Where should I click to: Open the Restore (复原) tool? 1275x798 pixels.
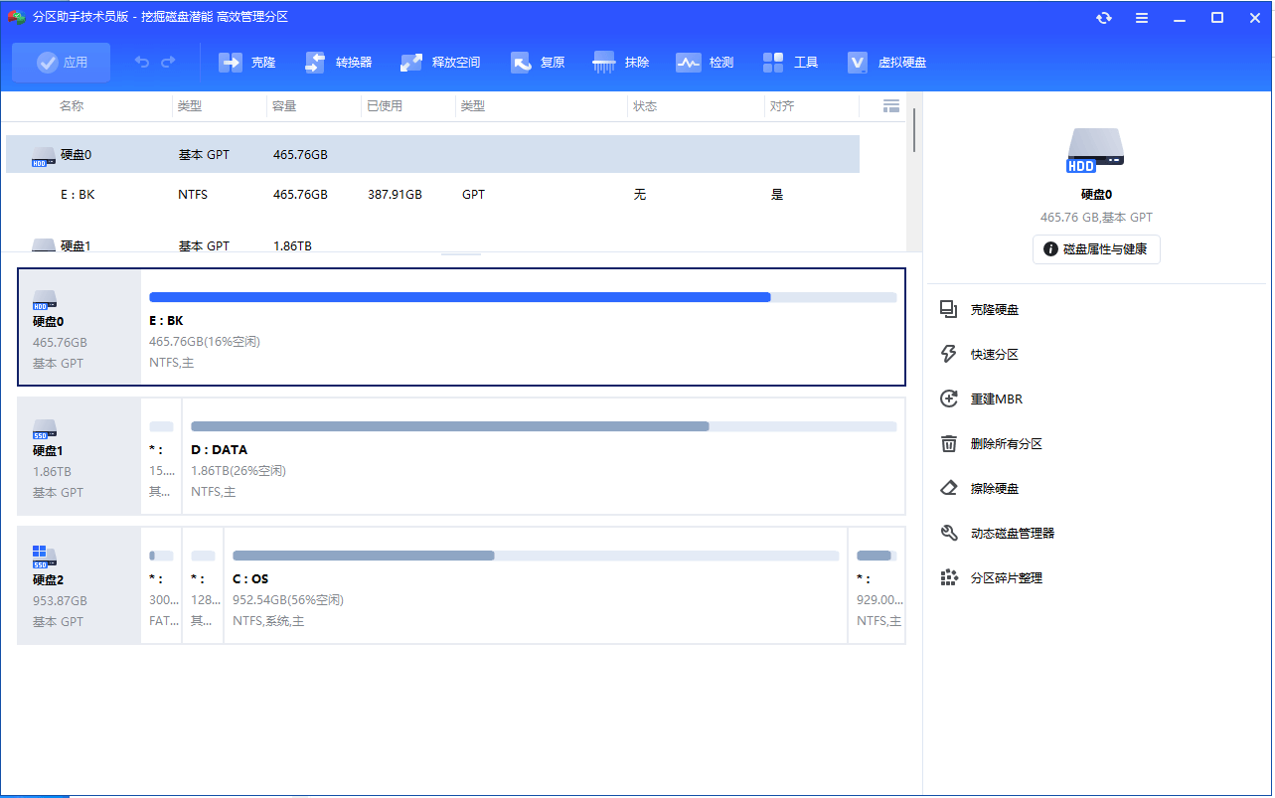(x=522, y=63)
